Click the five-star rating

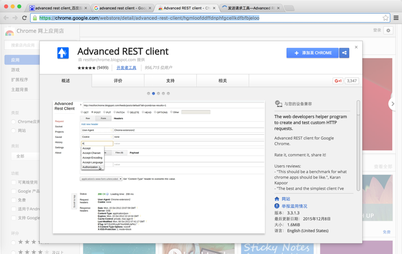(x=86, y=68)
